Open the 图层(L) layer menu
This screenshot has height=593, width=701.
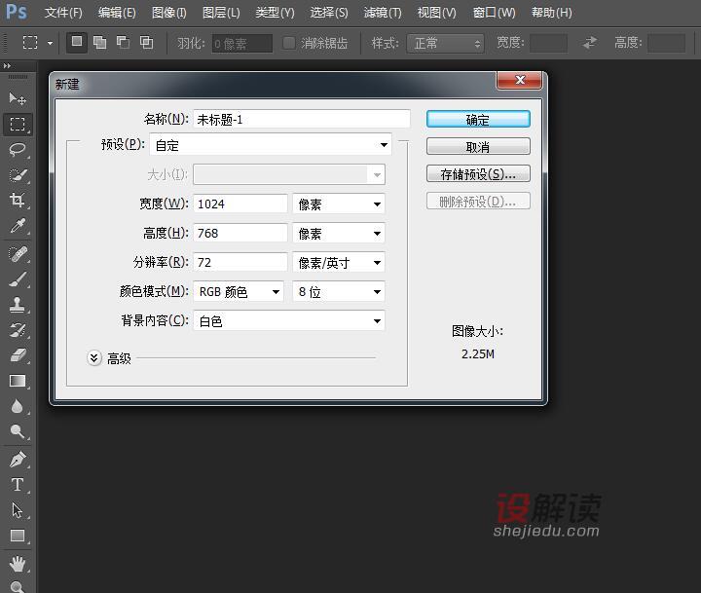pos(221,13)
